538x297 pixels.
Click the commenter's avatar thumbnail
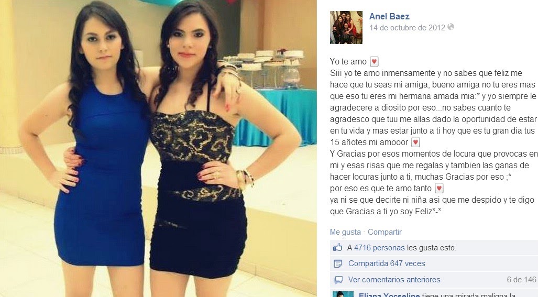coord(343,294)
